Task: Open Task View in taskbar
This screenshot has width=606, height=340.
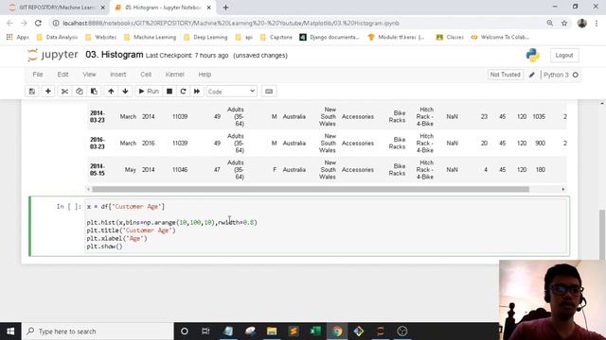Action: (205, 331)
